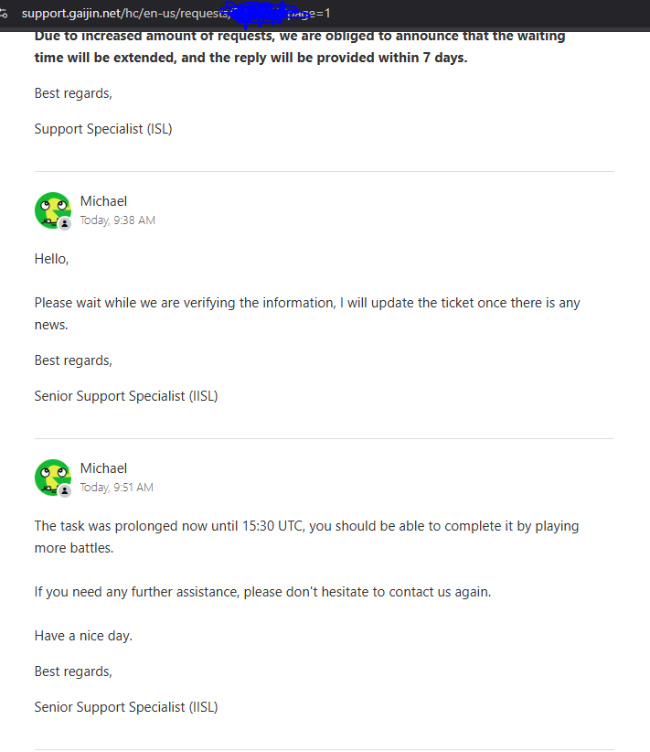Click the "Today, 9:38 AM" timestamp

pos(117,220)
